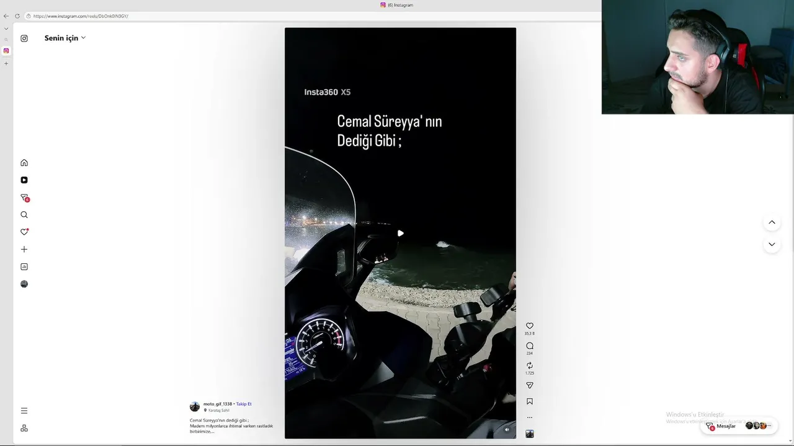Select the Instagram vertical tab

tap(6, 51)
